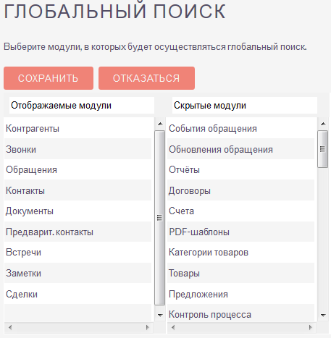
Task: Select the Звонки module row
Action: [77, 149]
